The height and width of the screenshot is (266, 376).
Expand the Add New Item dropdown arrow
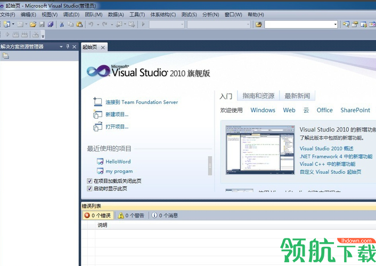(x=26, y=24)
